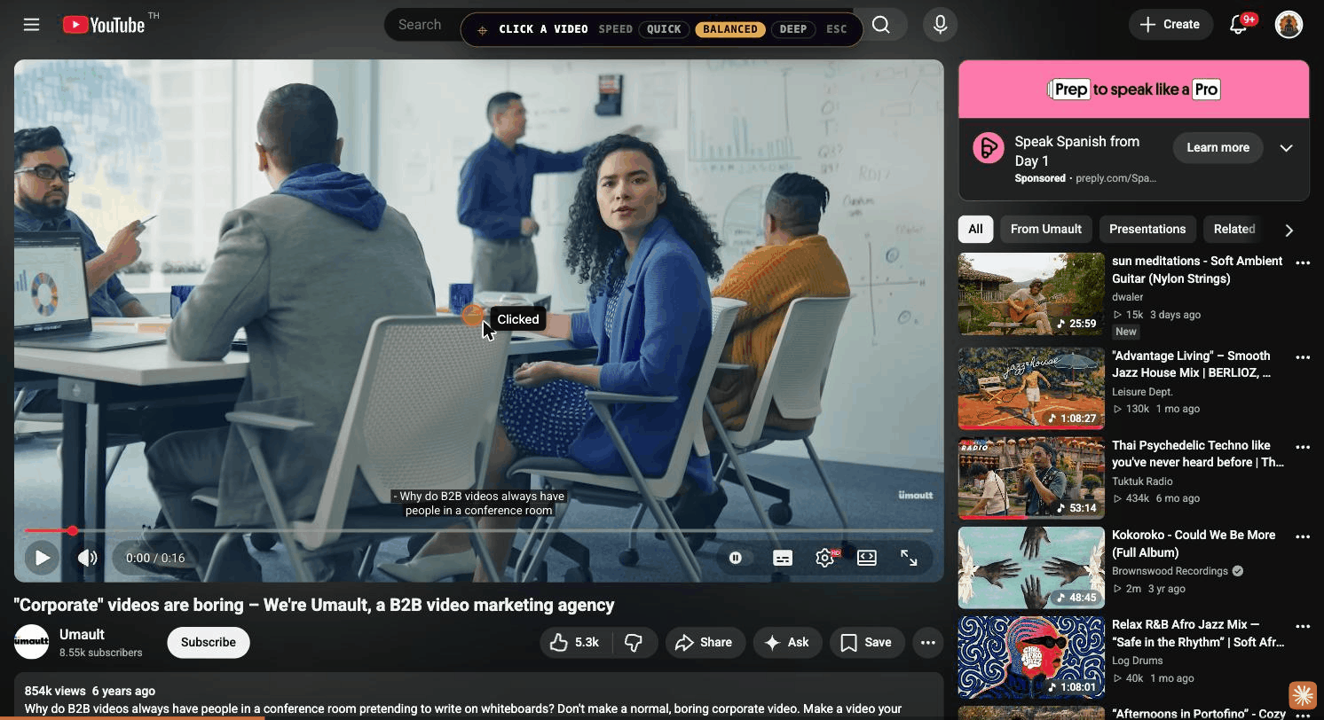Select DEEP speed mode
The height and width of the screenshot is (720, 1324).
pos(793,29)
